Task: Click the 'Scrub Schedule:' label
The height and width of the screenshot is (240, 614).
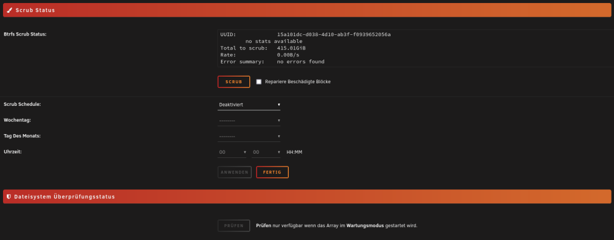Action: [x=22, y=105]
